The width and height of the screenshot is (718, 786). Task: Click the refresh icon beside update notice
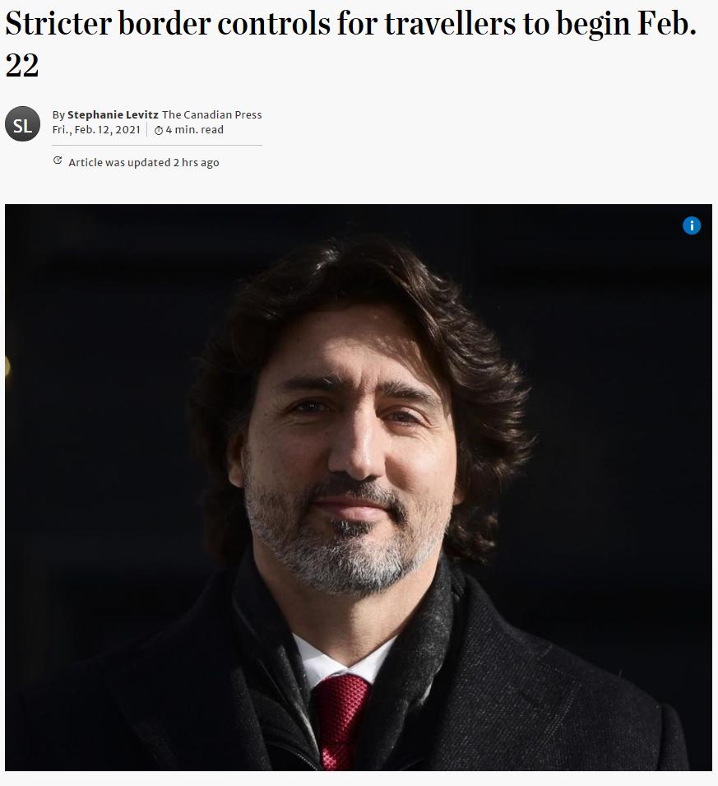pos(58,160)
